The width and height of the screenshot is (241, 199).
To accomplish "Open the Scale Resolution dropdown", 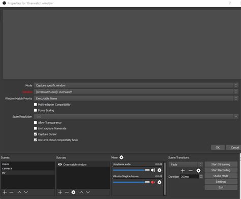I will pyautogui.click(x=136, y=116).
